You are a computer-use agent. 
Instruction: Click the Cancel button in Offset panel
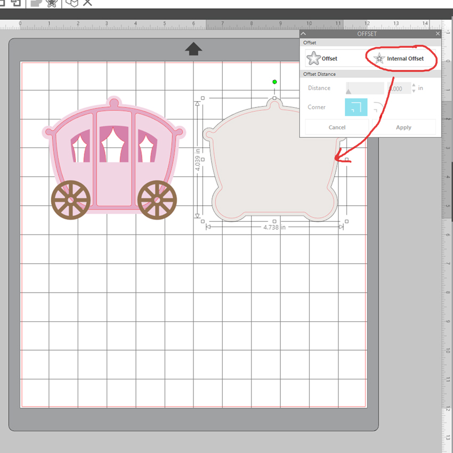337,127
